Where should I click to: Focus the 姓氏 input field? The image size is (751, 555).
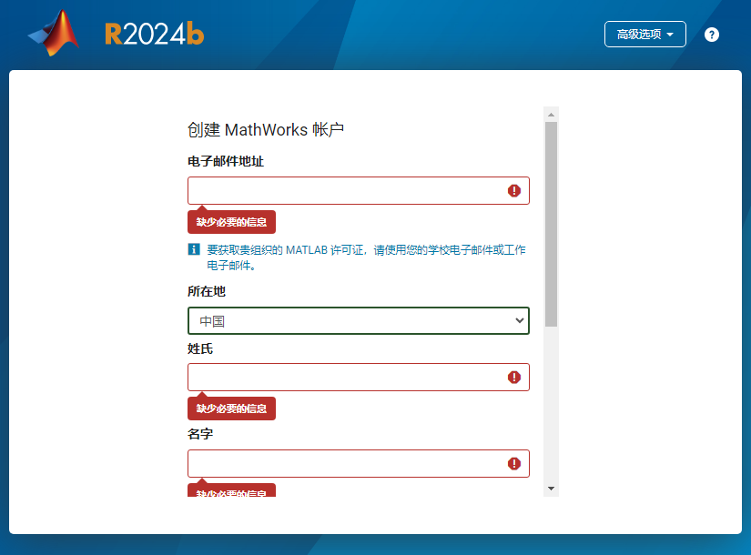(359, 378)
